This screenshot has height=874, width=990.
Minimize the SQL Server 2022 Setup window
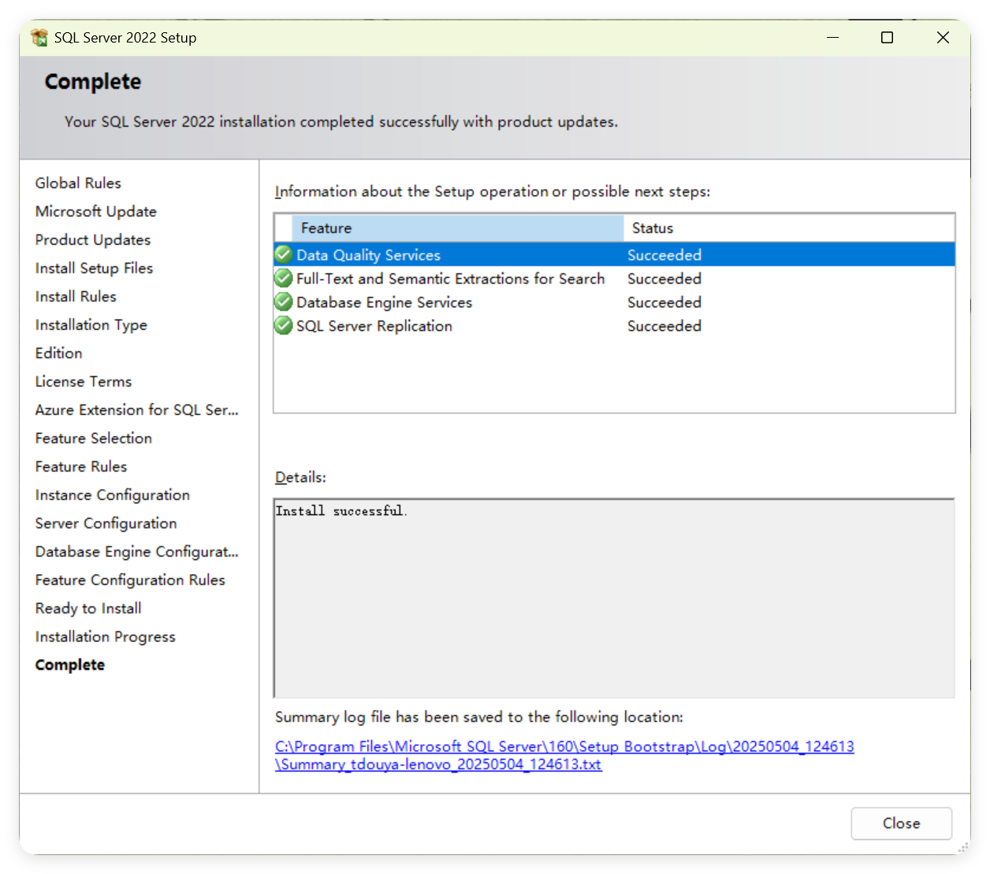832,38
